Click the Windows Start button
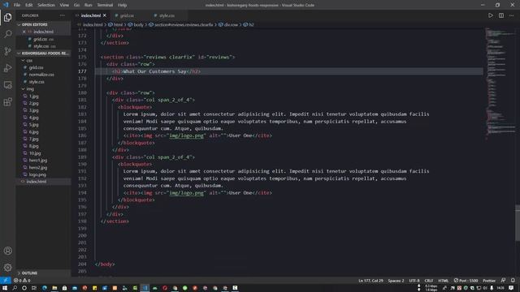Viewport: 520px width, 292px height. pyautogui.click(x=5, y=288)
